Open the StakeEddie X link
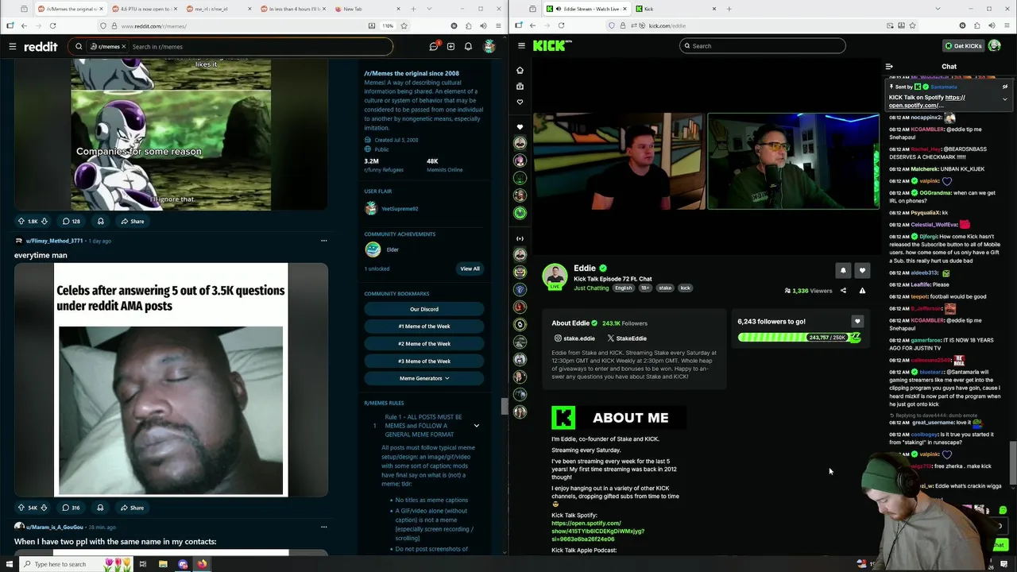Viewport: 1017px width, 572px height. [627, 338]
